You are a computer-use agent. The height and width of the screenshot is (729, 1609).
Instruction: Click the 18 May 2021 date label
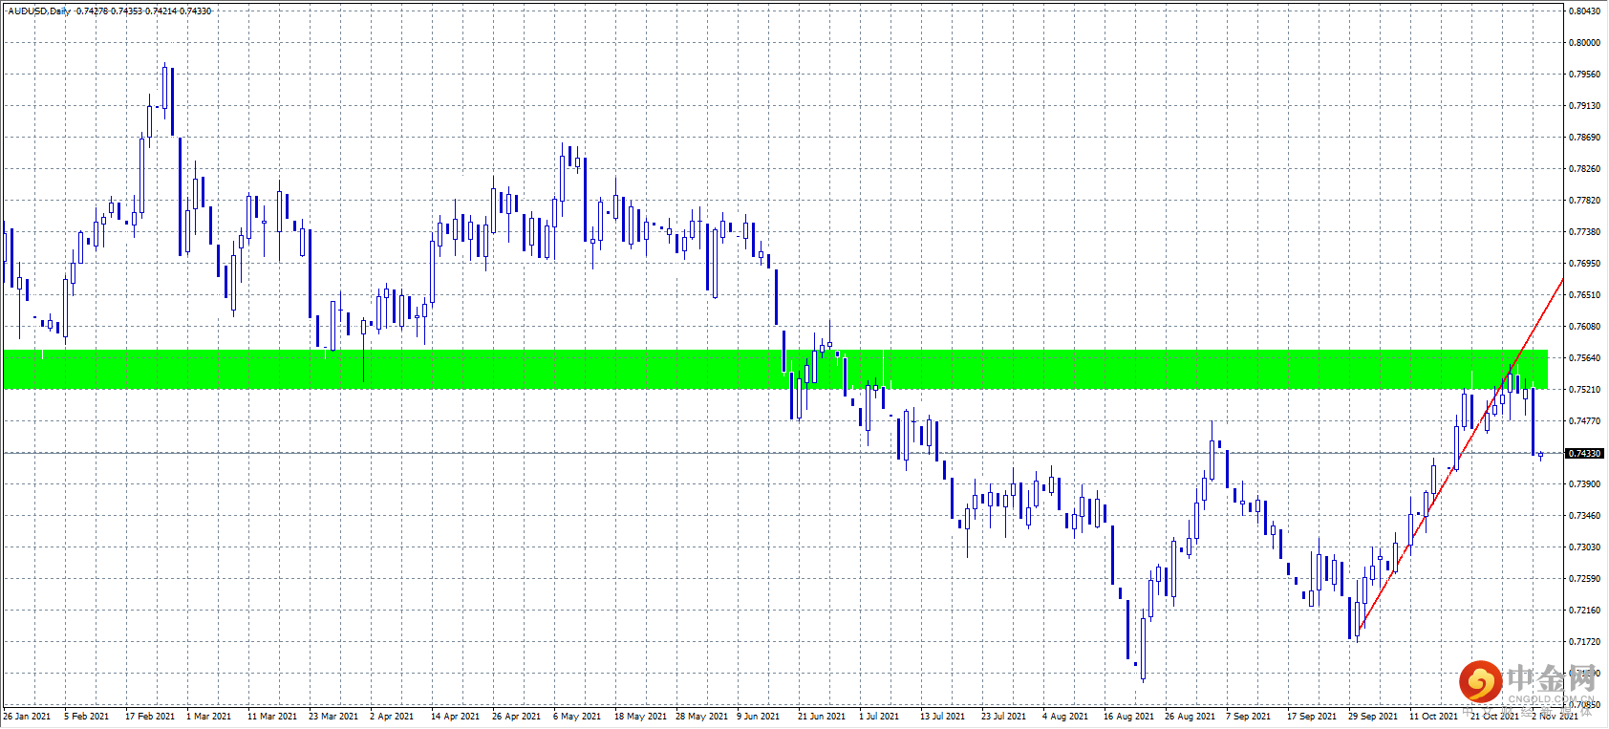641,717
